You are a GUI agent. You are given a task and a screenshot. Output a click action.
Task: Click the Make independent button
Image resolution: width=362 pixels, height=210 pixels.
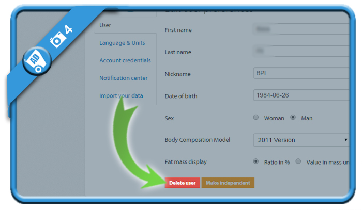pyautogui.click(x=228, y=183)
